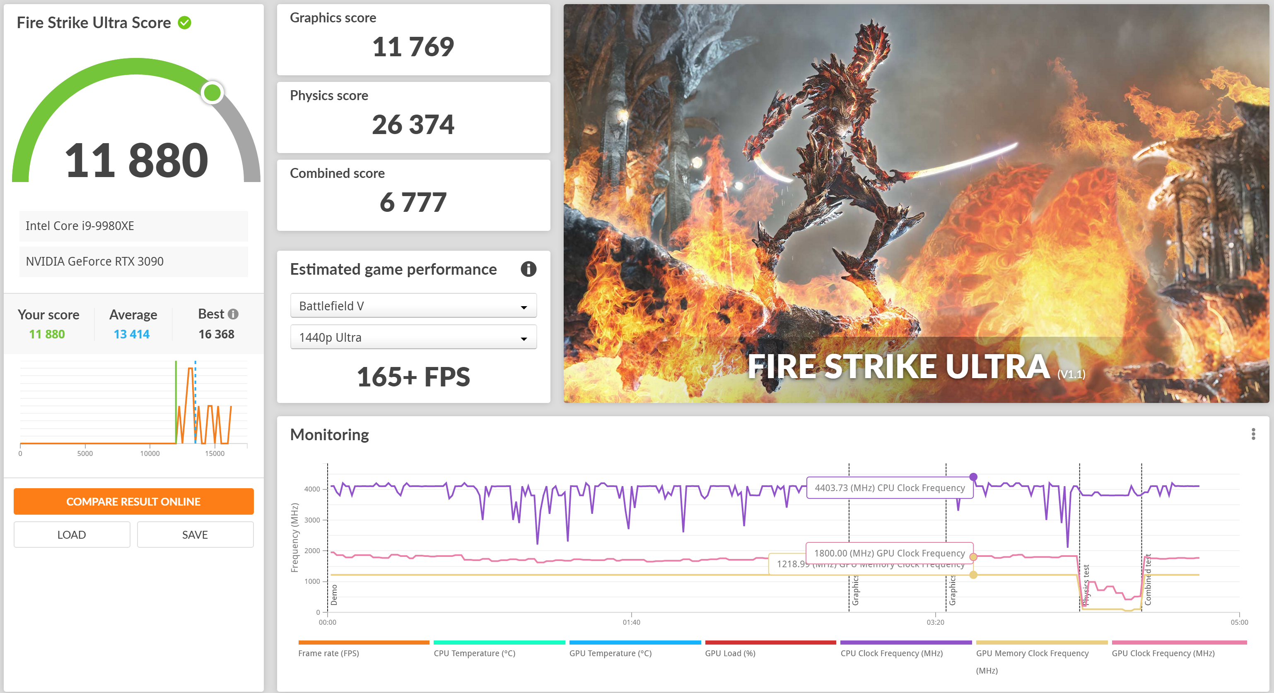Click the arrow of the Battlefield V combo box
Viewport: 1274px width, 693px height.
[x=524, y=307]
